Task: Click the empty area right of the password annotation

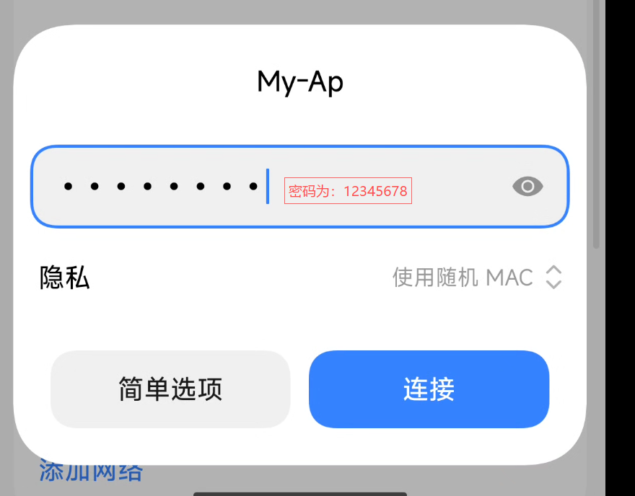Action: (x=462, y=187)
